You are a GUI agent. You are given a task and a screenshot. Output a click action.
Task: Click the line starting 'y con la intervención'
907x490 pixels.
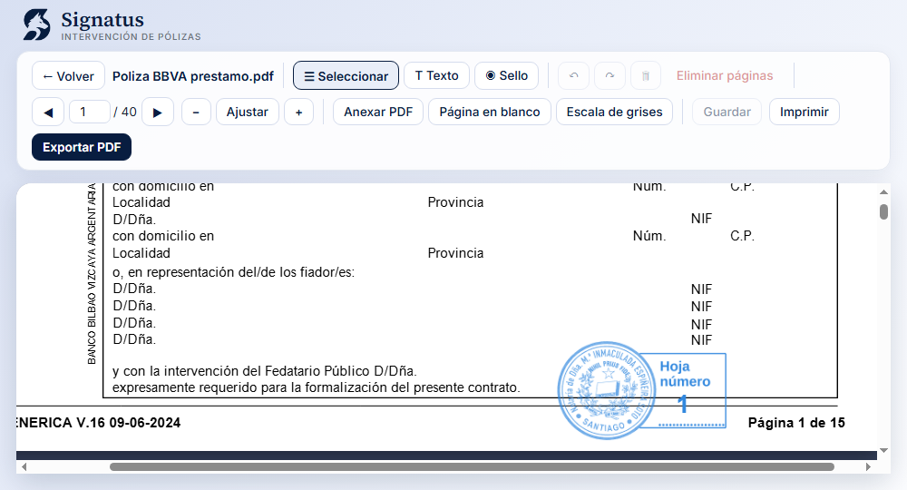click(264, 371)
